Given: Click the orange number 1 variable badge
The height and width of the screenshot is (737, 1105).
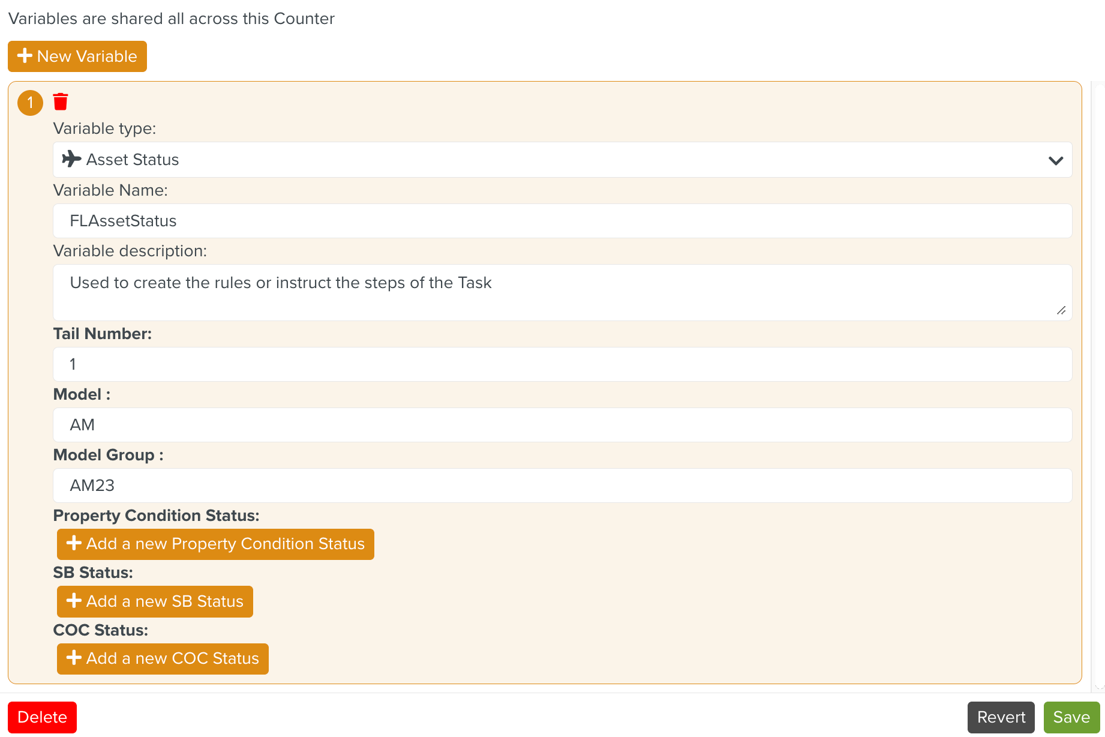Looking at the screenshot, I should 30,103.
